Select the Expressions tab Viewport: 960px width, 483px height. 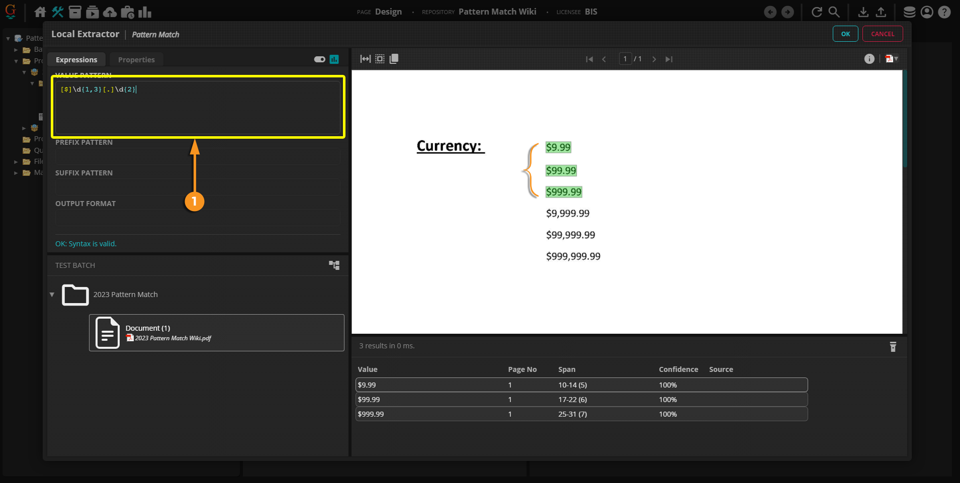(x=76, y=60)
